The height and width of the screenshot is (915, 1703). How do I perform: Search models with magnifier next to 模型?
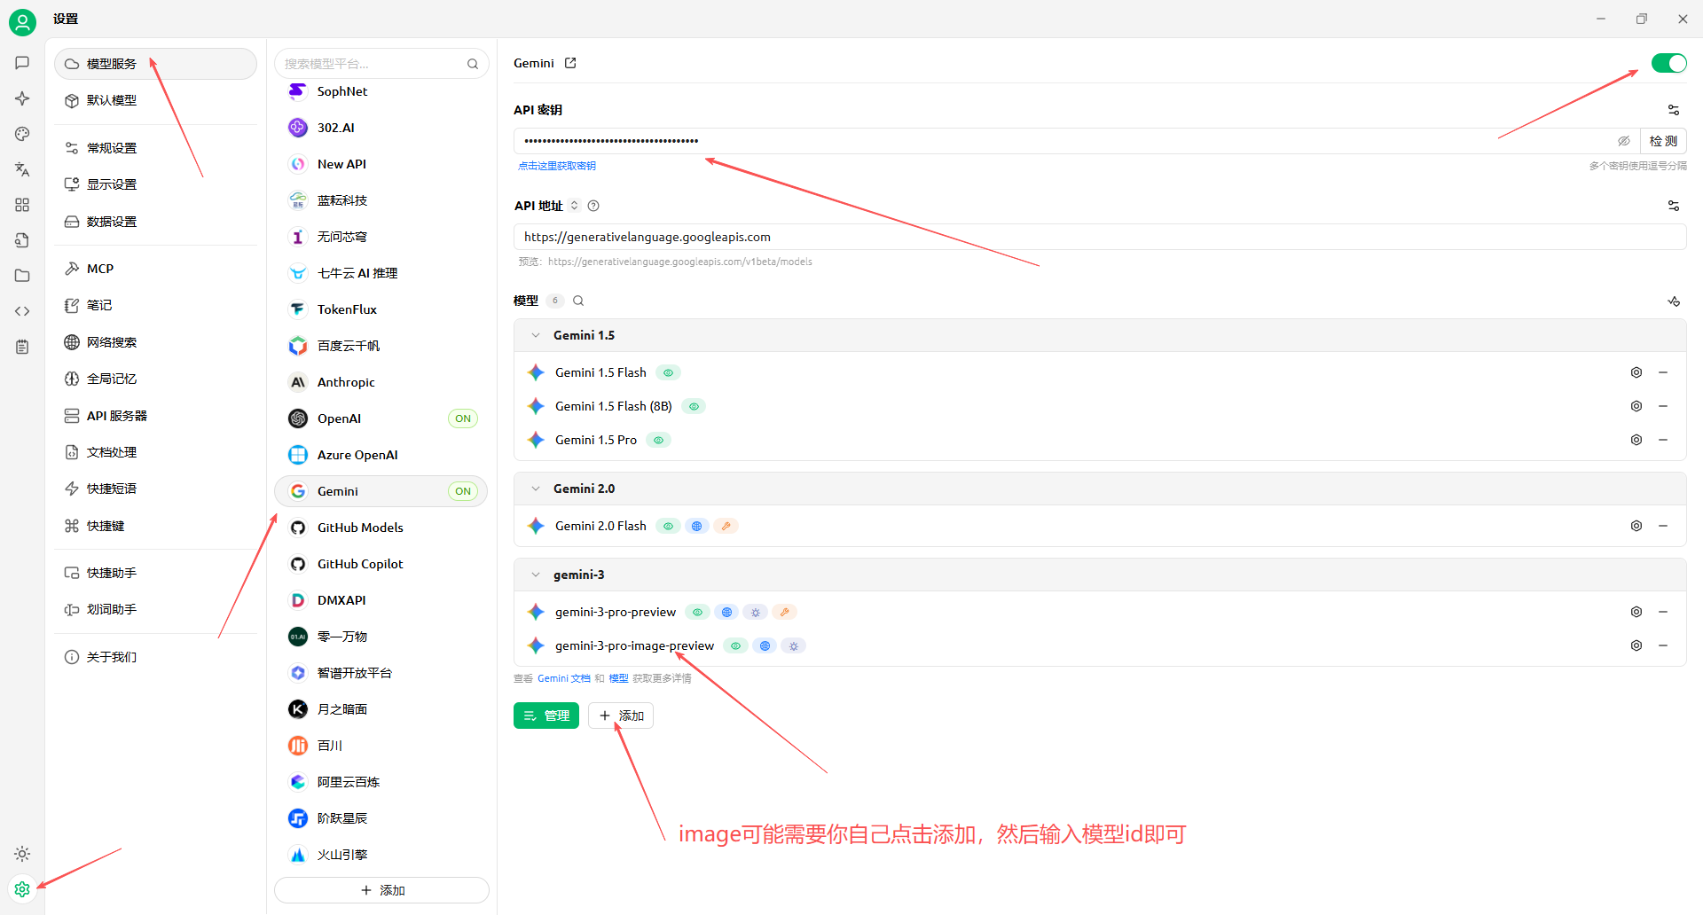[x=578, y=301]
